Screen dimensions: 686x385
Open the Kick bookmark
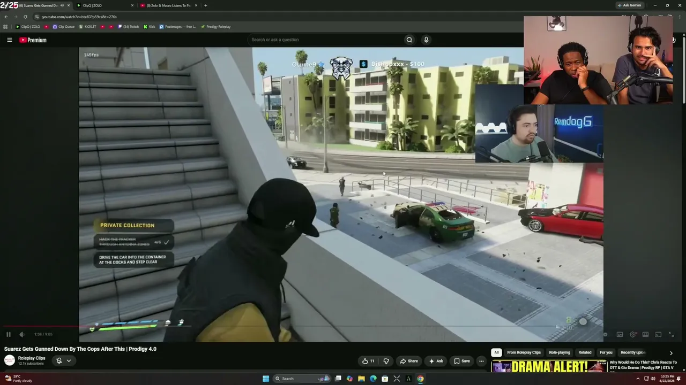tap(149, 27)
